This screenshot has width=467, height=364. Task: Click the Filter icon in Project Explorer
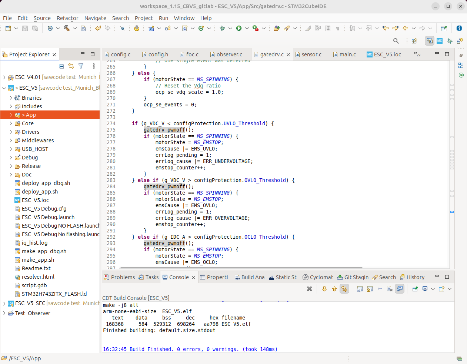tap(81, 66)
